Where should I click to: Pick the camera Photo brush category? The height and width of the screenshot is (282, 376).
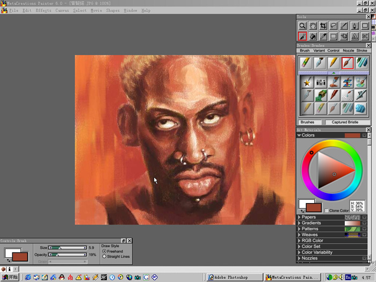[321, 82]
